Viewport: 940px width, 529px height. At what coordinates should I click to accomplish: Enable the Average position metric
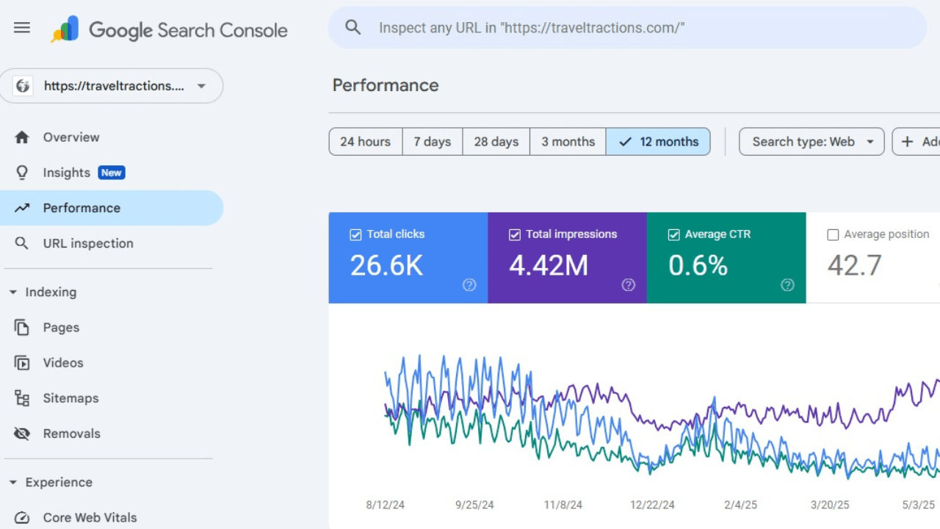pyautogui.click(x=833, y=234)
